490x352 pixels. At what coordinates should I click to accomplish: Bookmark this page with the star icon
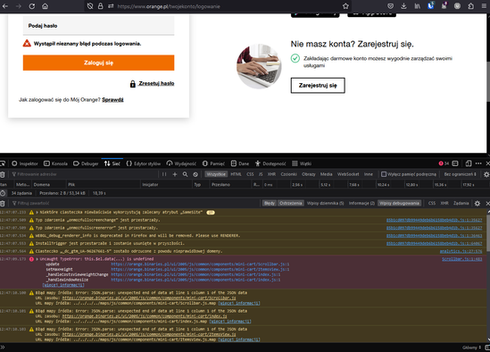click(345, 6)
